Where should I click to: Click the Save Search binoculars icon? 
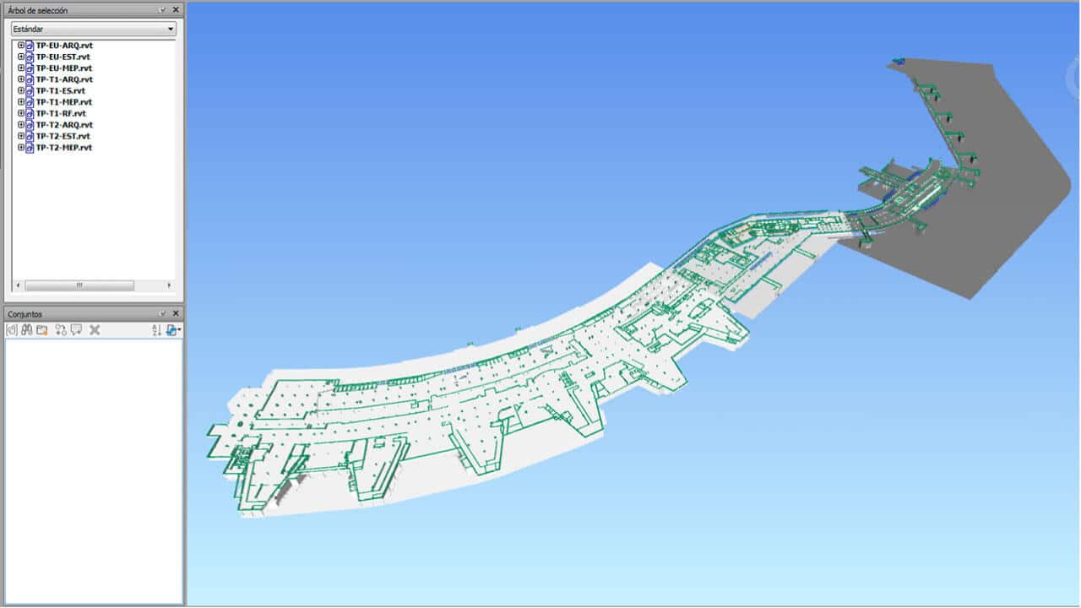coord(27,330)
